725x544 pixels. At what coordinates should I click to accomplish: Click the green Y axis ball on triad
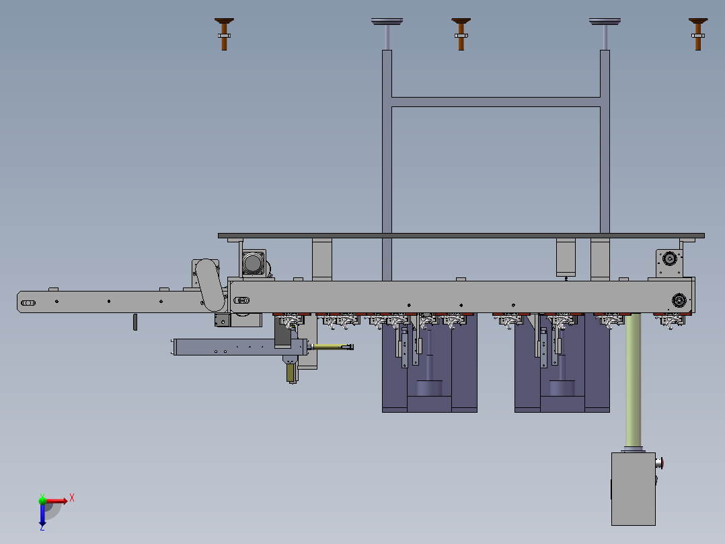(42, 500)
